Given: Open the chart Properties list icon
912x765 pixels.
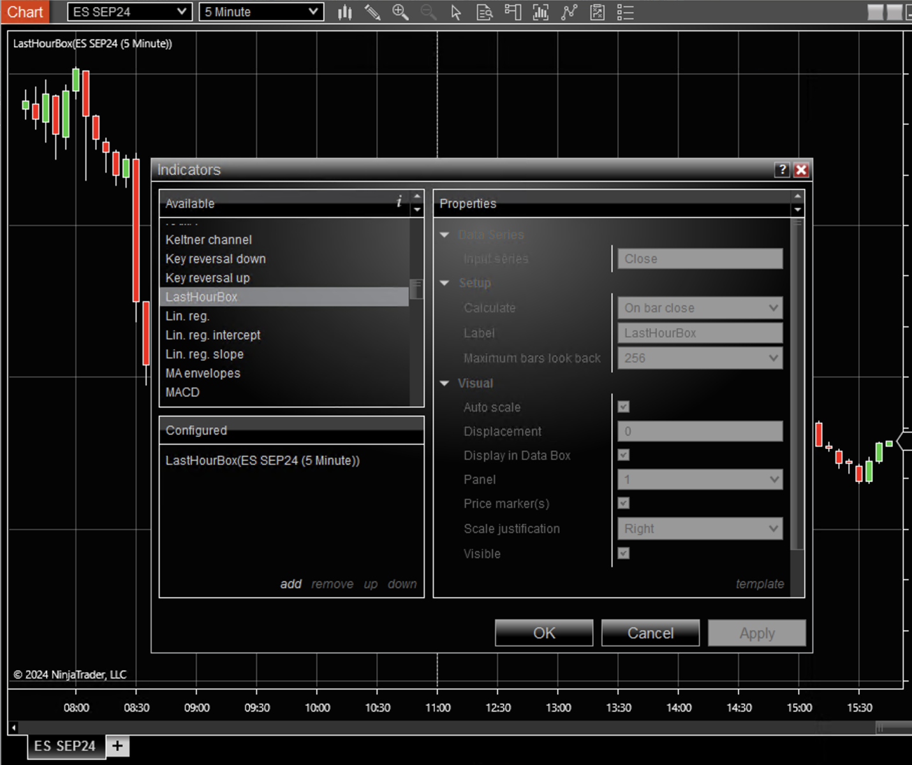Looking at the screenshot, I should 625,12.
